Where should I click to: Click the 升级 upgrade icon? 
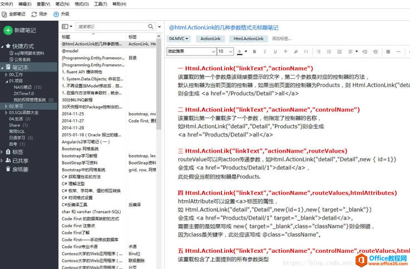coord(57,14)
